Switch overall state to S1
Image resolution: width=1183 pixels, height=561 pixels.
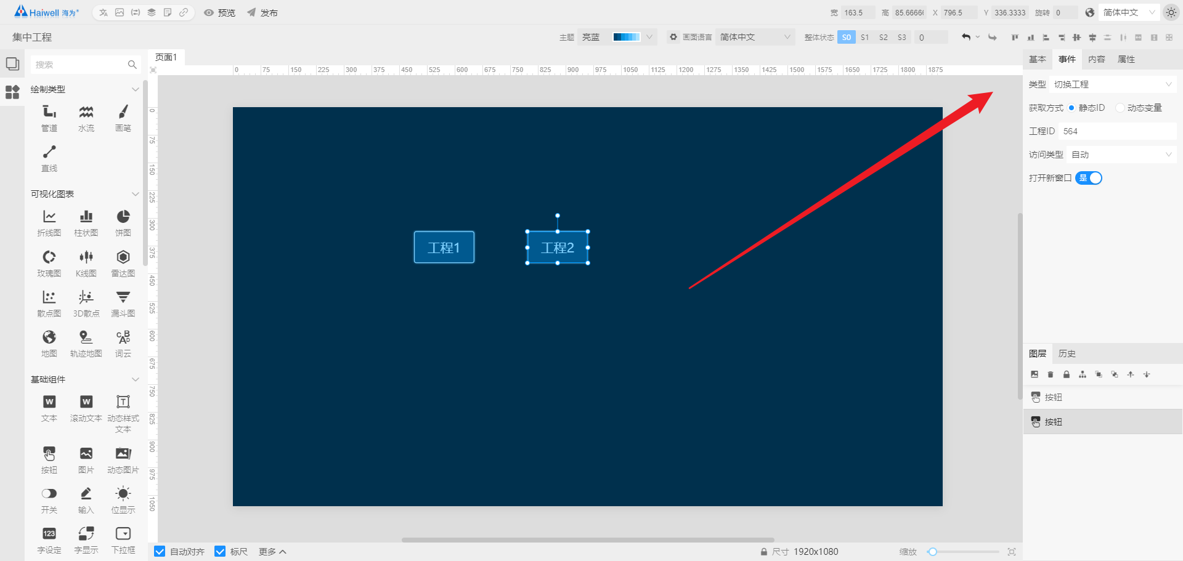(865, 38)
